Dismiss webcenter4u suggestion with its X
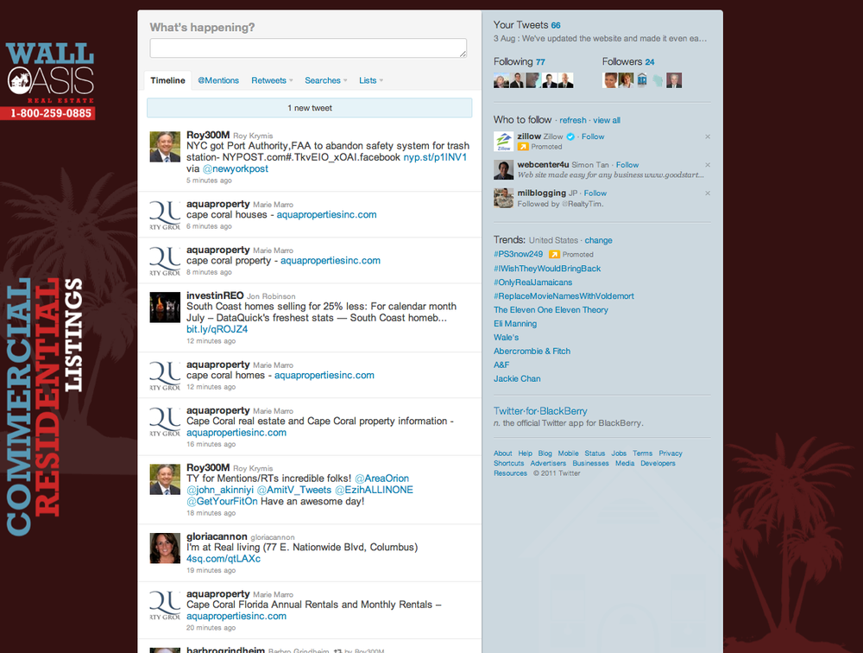Screen dimensions: 863x653 pos(708,165)
